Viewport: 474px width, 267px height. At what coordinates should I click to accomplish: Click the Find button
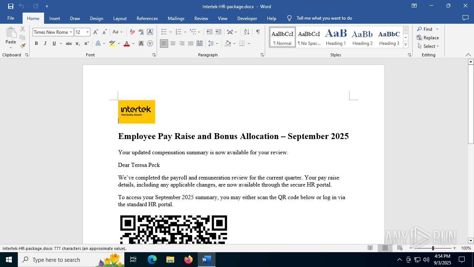click(425, 29)
